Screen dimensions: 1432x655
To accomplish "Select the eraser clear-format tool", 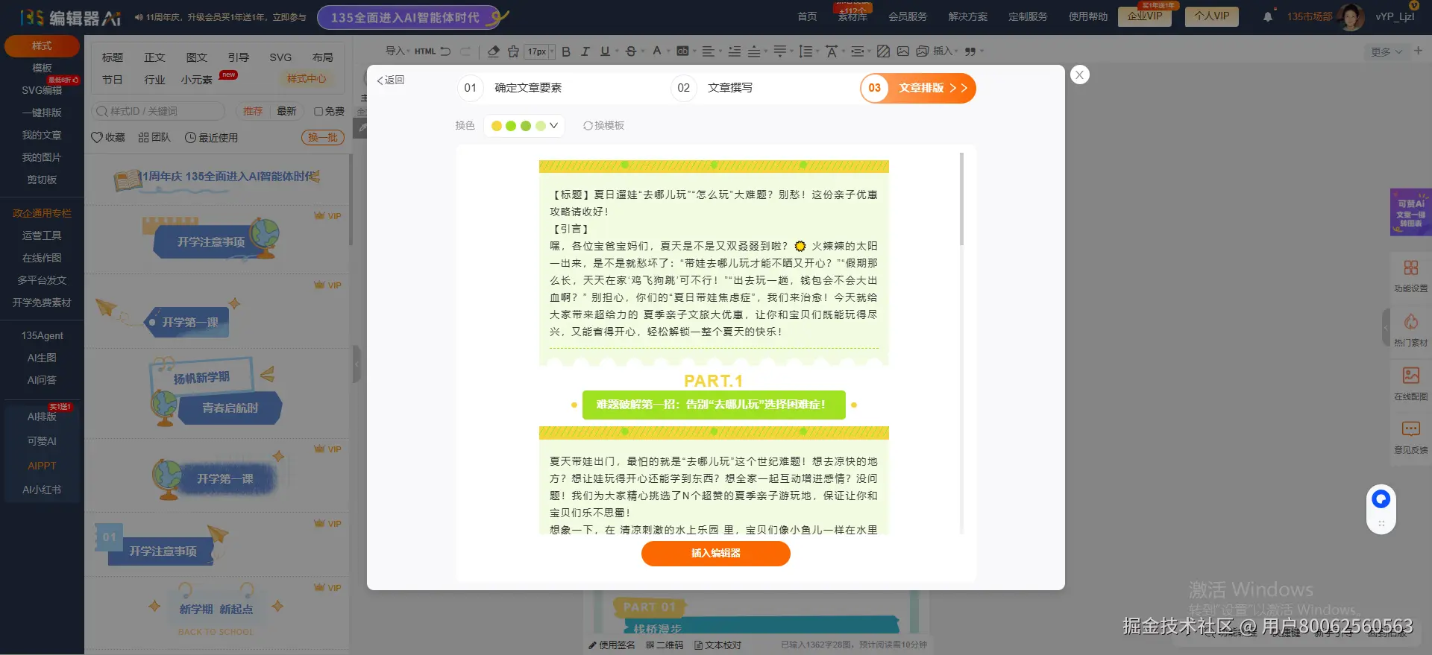I will tap(493, 51).
